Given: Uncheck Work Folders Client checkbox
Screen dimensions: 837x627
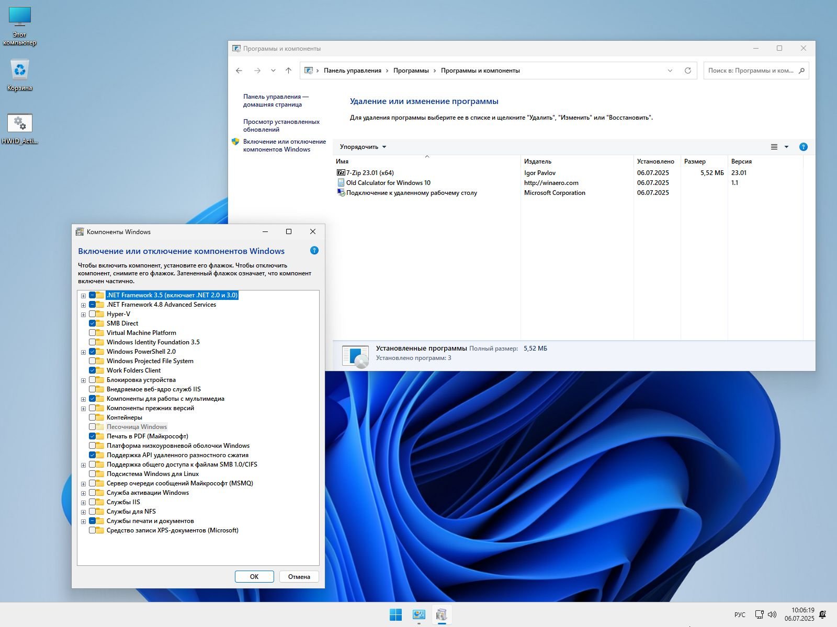Looking at the screenshot, I should tap(93, 370).
